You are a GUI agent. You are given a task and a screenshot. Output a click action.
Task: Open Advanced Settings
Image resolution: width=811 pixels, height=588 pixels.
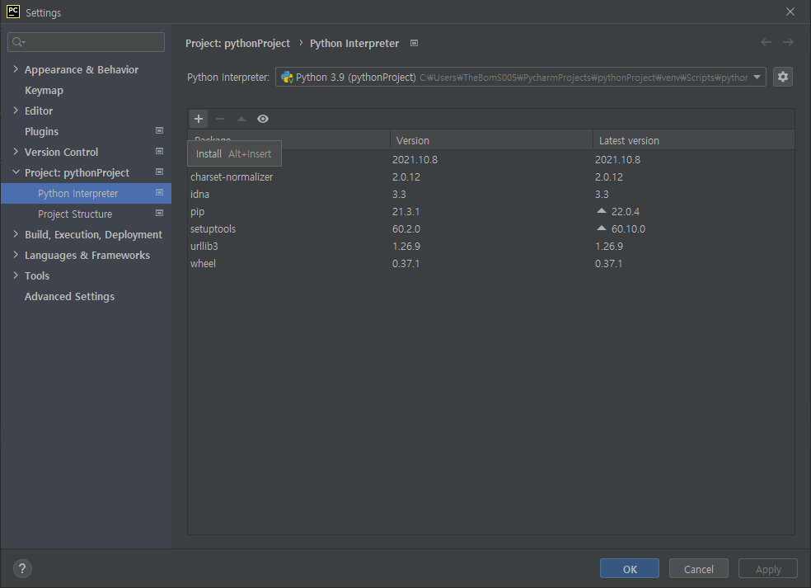click(x=69, y=297)
